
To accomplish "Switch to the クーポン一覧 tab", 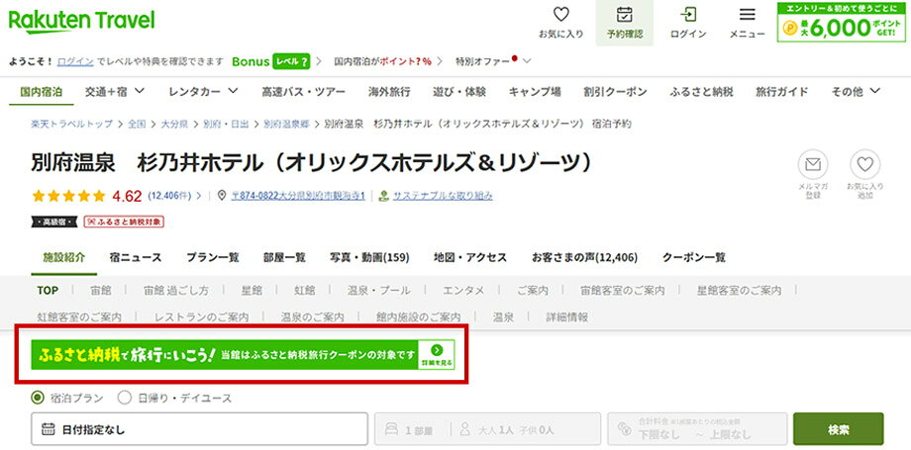I will point(694,257).
